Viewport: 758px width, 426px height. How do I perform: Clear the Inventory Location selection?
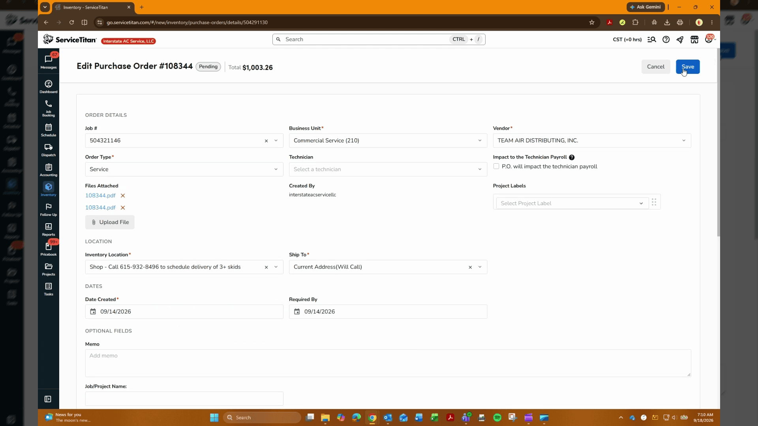click(x=266, y=267)
